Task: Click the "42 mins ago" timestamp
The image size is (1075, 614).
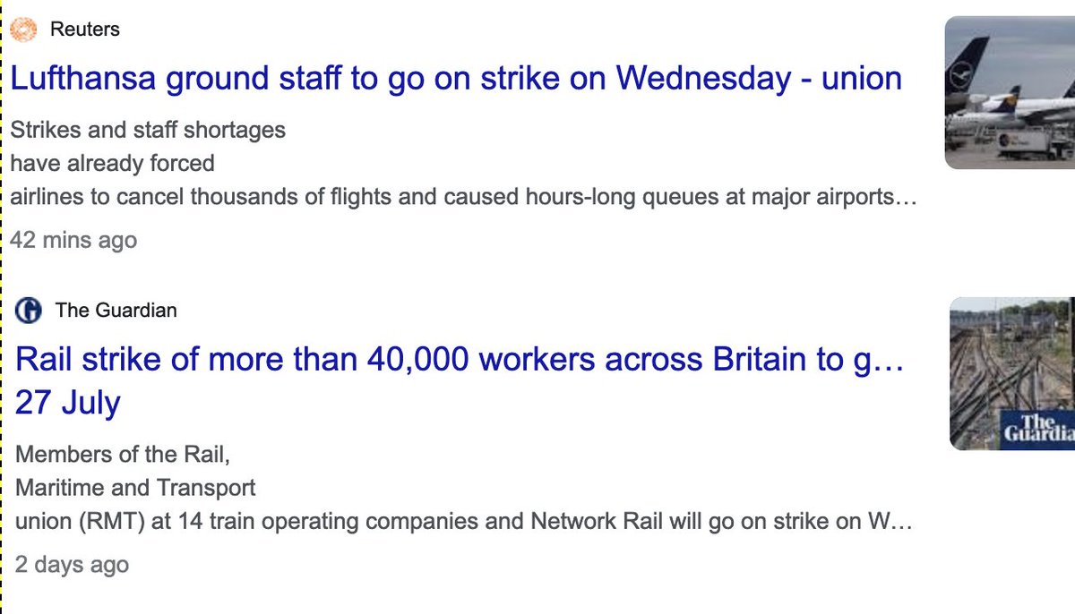Action: pos(73,241)
